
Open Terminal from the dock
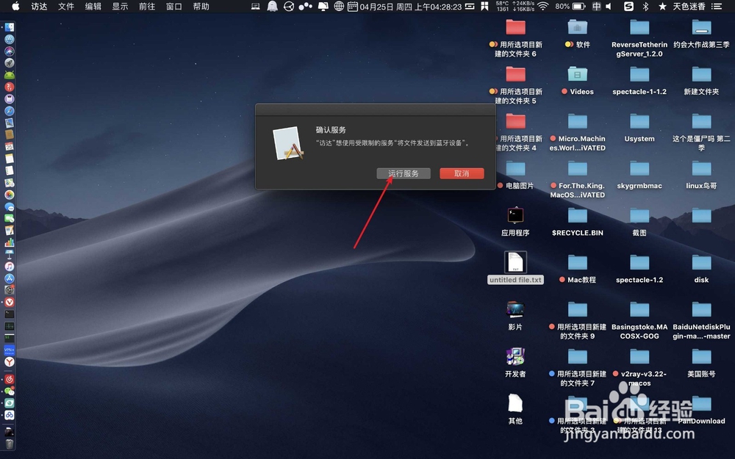click(x=10, y=314)
